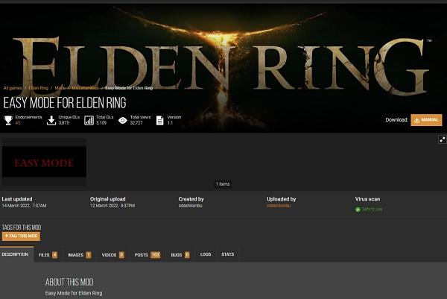Image resolution: width=447 pixels, height=299 pixels.
Task: Select the Stats tab
Action: [227, 254]
